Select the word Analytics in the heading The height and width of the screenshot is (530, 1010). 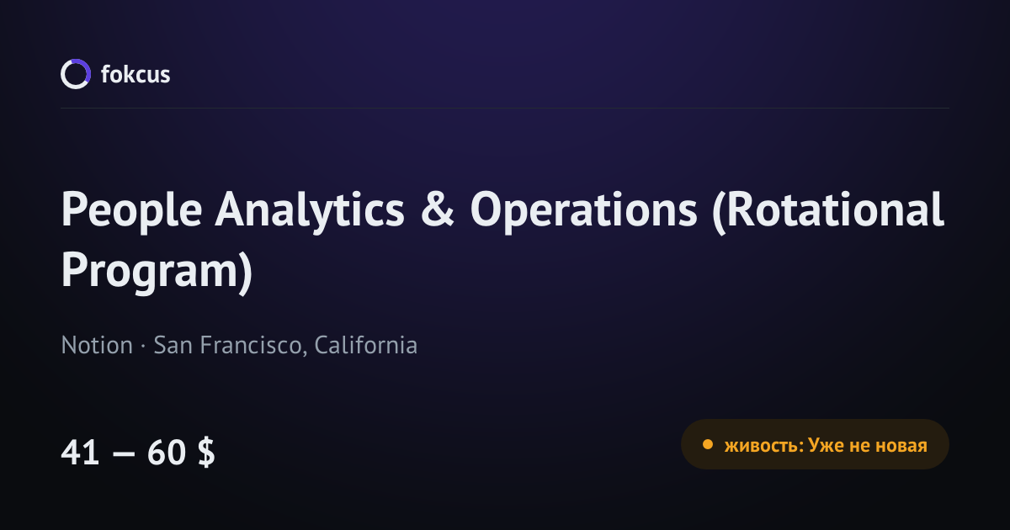tap(309, 212)
